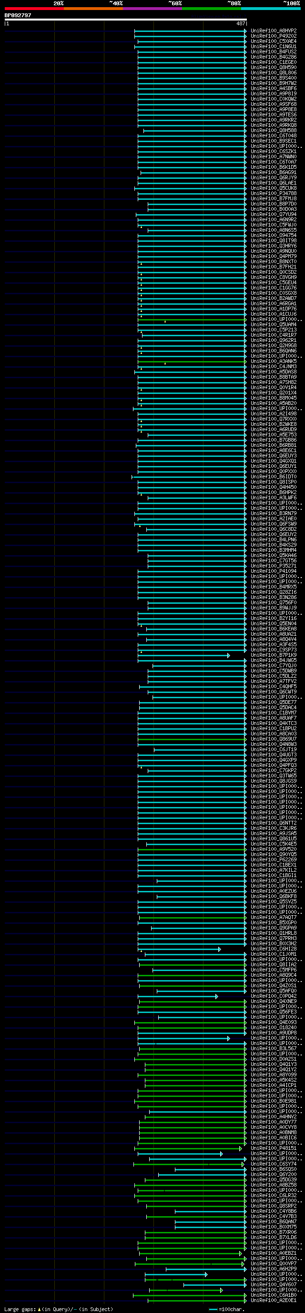
Task: Click the white query length bar
Action: 126,20
